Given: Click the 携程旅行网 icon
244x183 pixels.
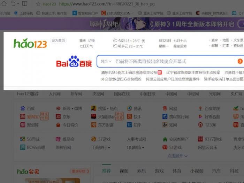Looking at the screenshot, I should 165,116.
